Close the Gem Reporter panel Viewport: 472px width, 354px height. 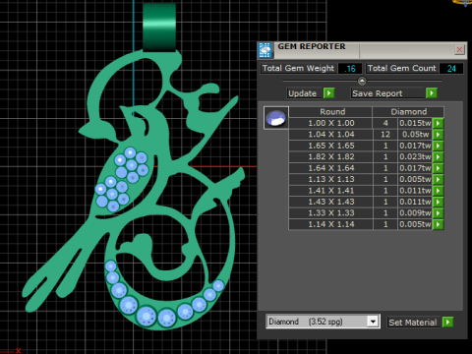[459, 49]
